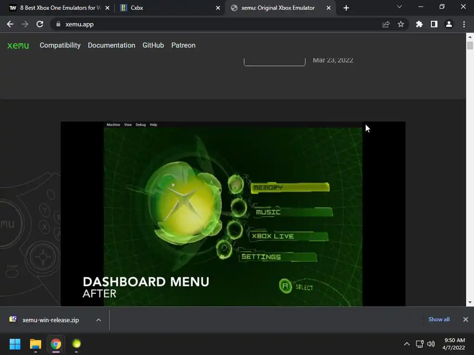
Task: Click the xemu logo
Action: 18,45
